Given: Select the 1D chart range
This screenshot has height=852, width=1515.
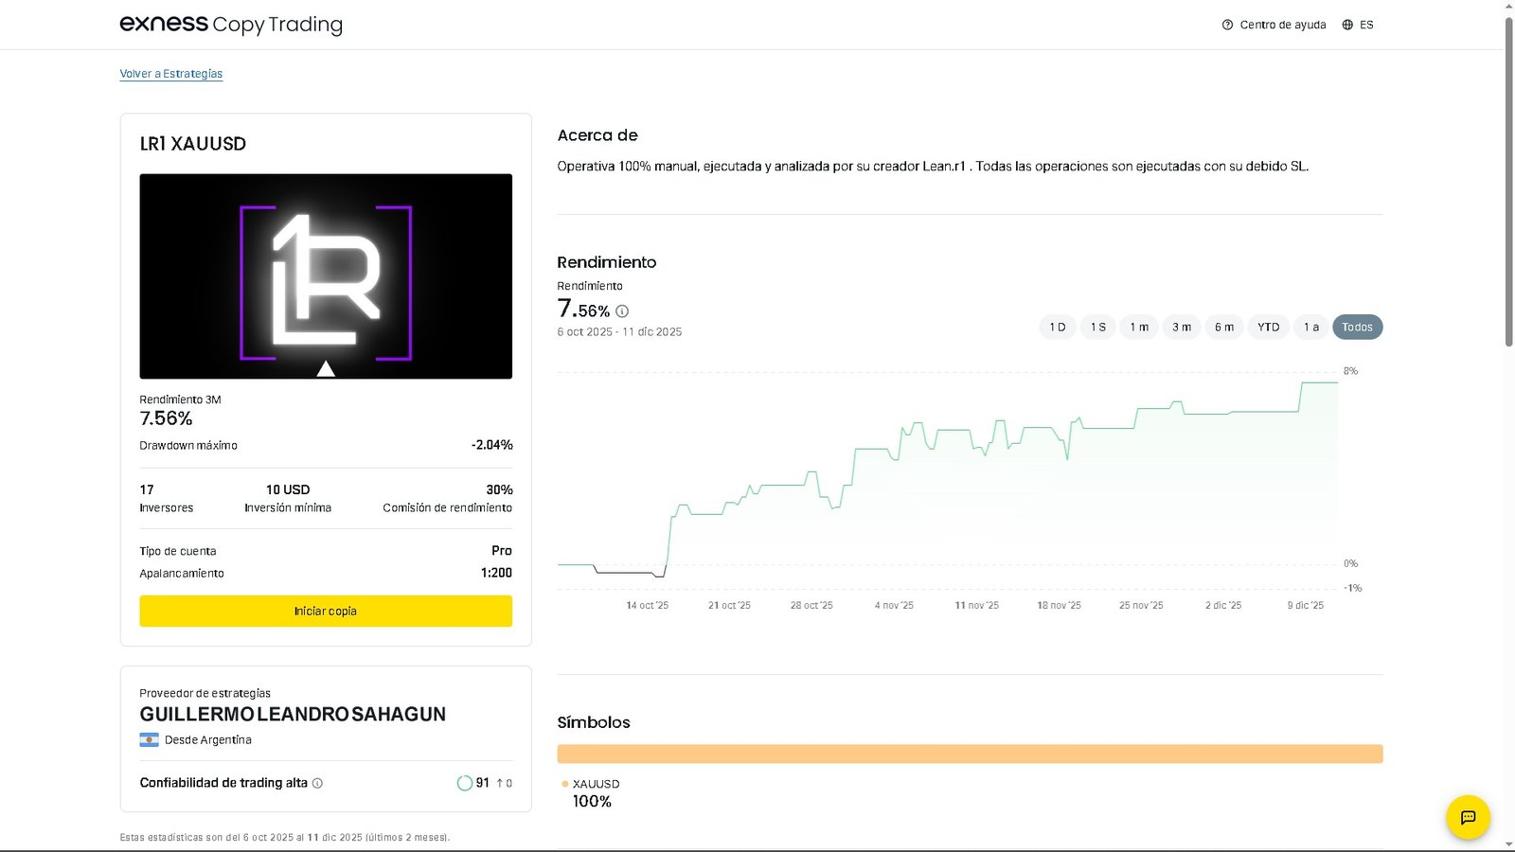Looking at the screenshot, I should [x=1057, y=327].
